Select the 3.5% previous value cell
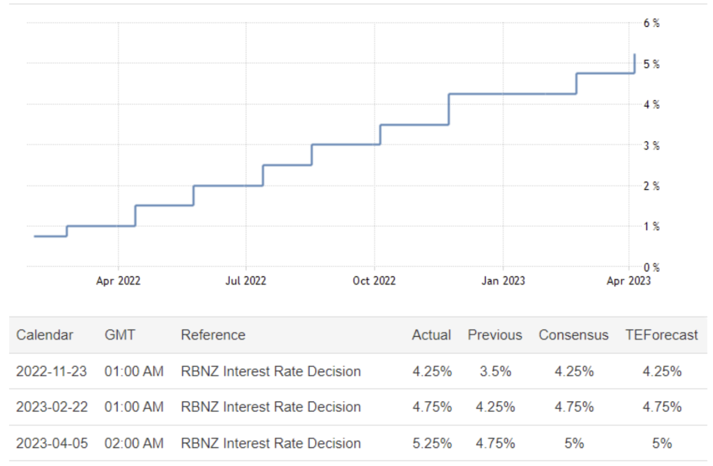 [x=495, y=372]
